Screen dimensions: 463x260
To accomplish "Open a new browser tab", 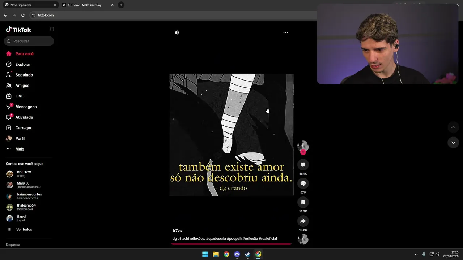I will tap(121, 5).
